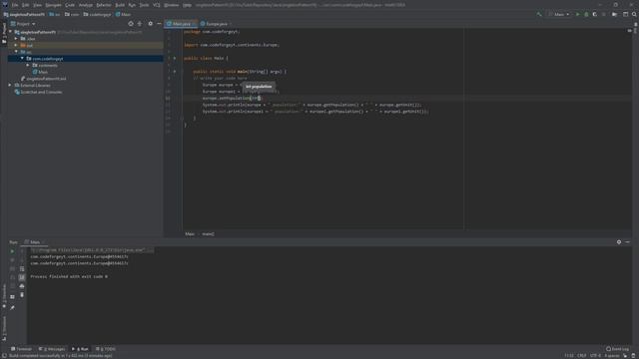
Task: Open the Help menu
Action: coord(187,5)
